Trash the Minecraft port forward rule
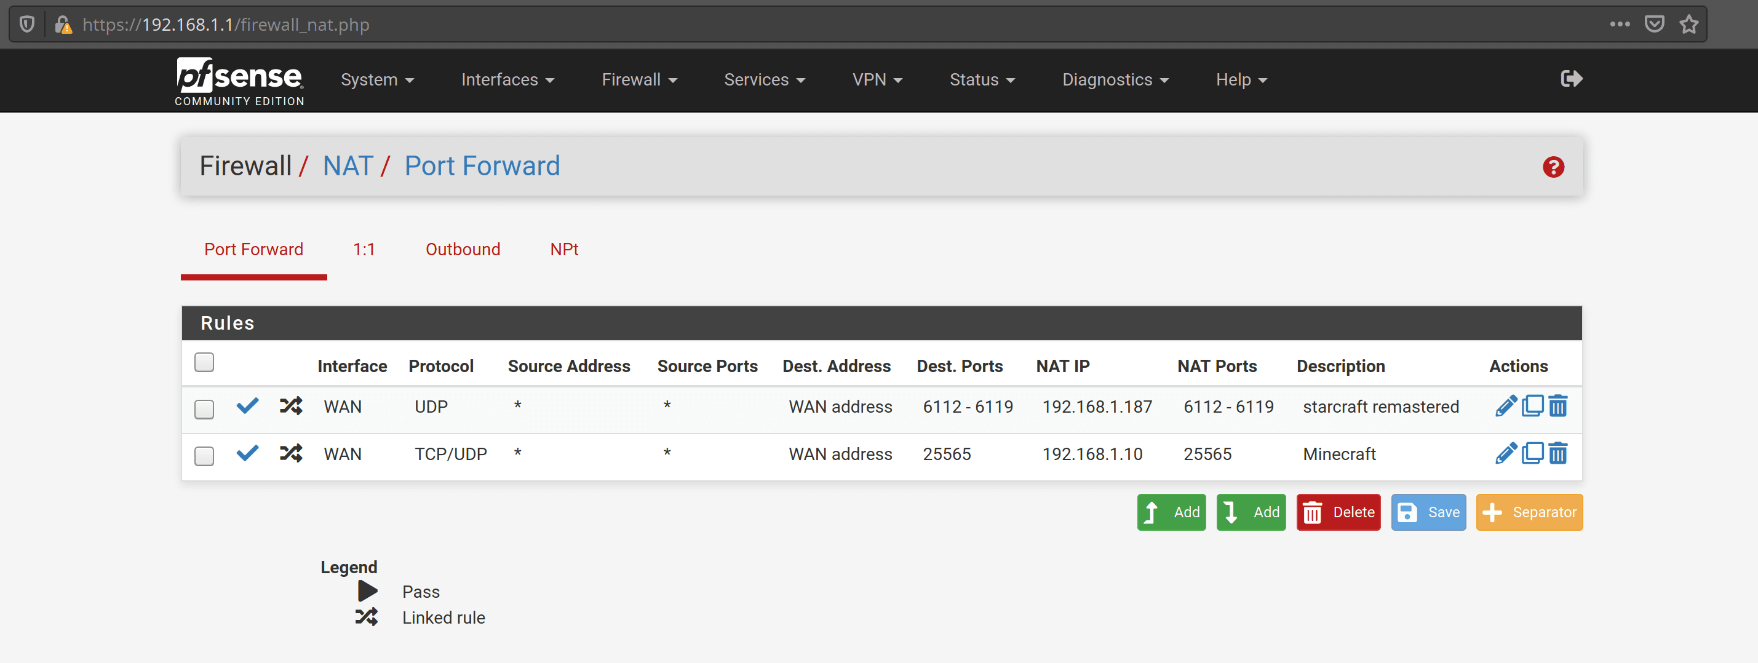This screenshot has height=663, width=1758. click(x=1557, y=453)
